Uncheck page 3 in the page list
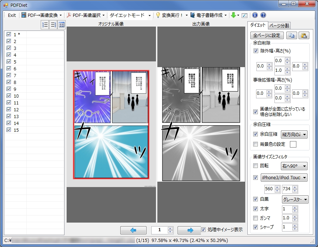 9,48
